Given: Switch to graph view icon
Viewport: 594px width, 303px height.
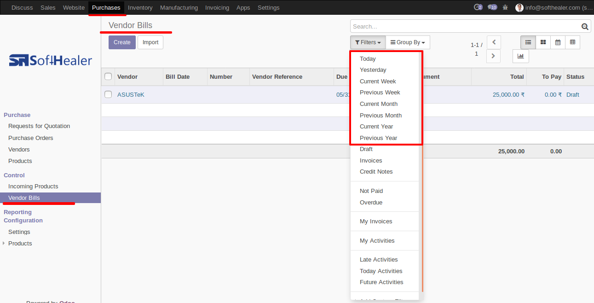Looking at the screenshot, I should coord(521,56).
